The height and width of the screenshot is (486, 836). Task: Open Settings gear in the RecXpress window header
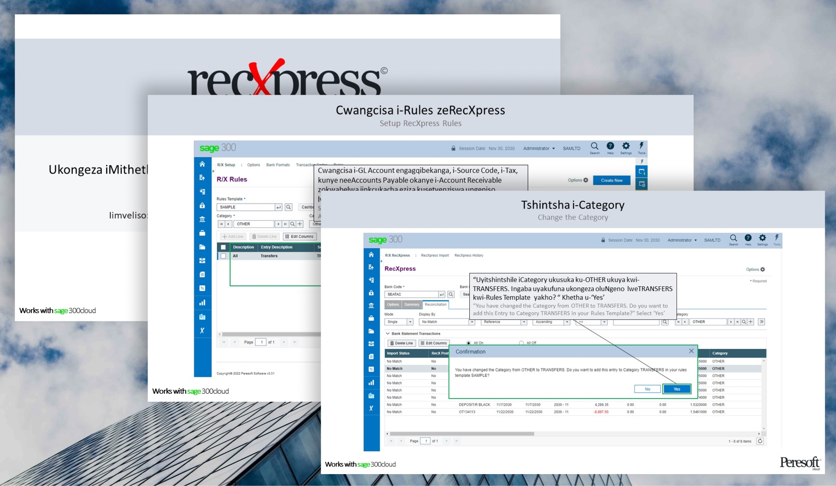[762, 240]
